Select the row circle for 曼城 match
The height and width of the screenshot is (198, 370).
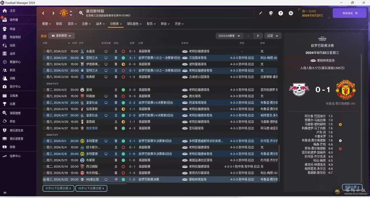point(45,90)
